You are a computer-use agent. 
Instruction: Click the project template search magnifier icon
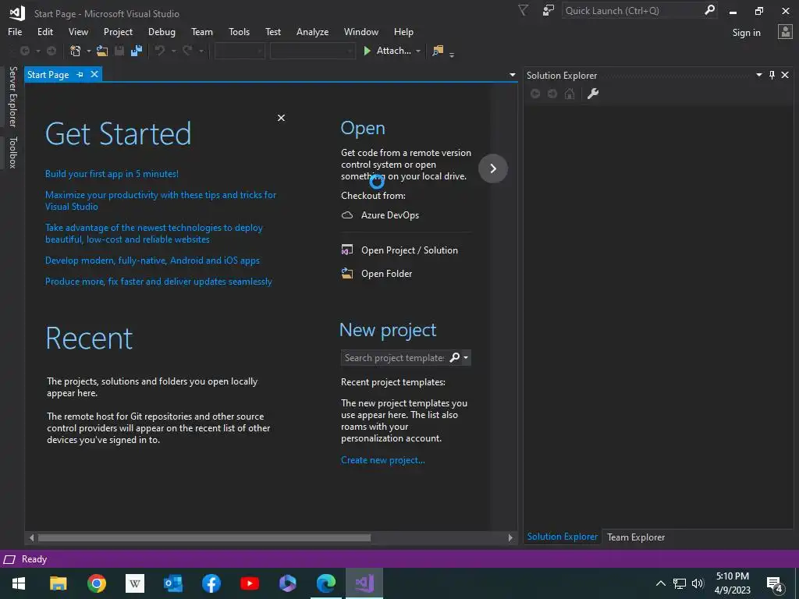[x=455, y=357]
